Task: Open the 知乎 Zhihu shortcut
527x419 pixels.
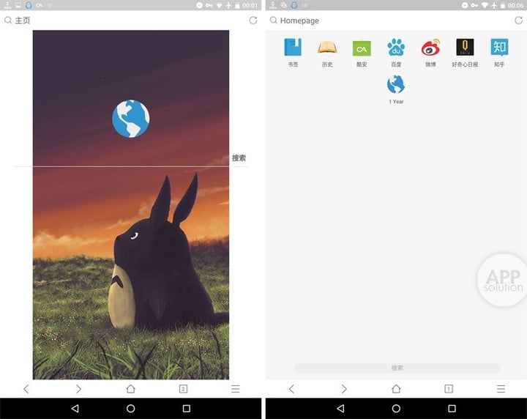Action: (499, 53)
